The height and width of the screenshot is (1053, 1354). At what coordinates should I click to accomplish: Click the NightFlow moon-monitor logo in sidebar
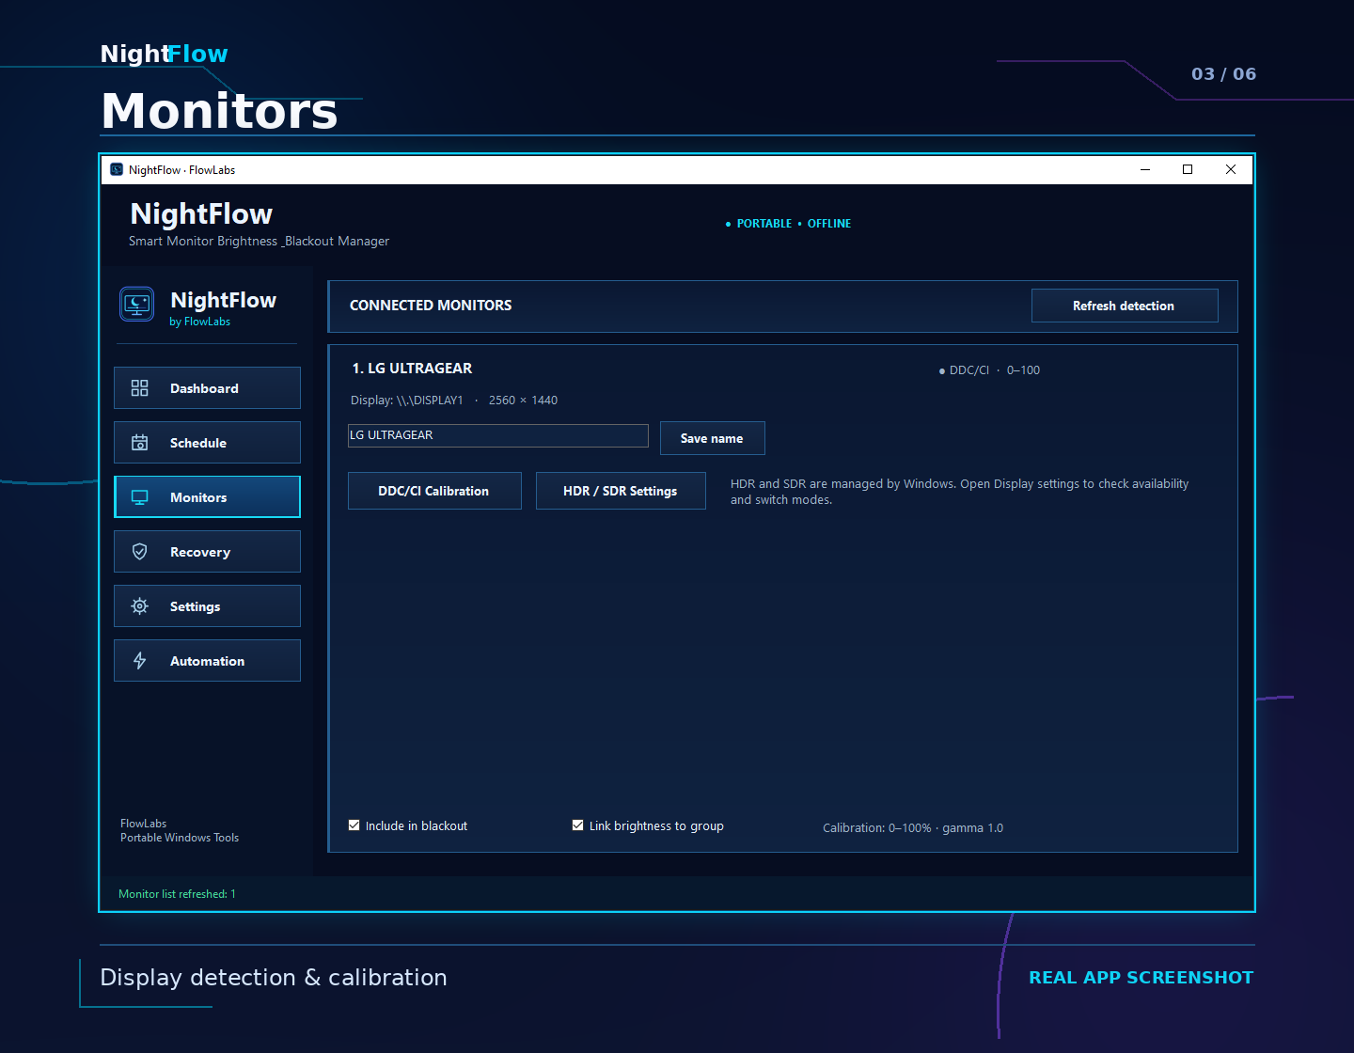137,304
